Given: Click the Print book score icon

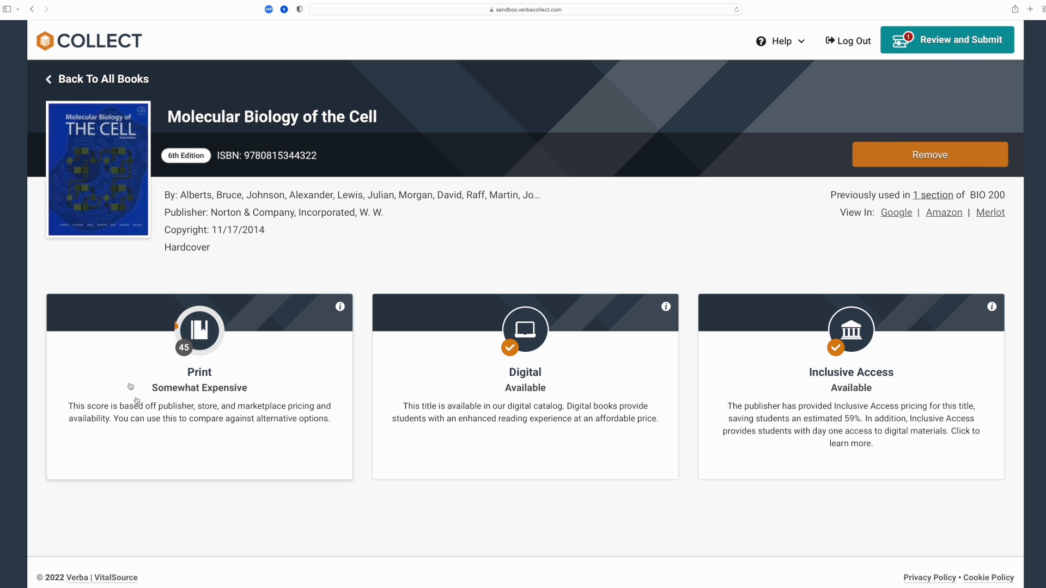Looking at the screenshot, I should coord(199,330).
